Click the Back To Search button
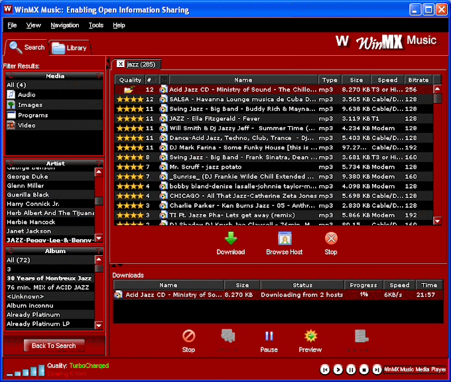451x382 pixels. pos(54,345)
